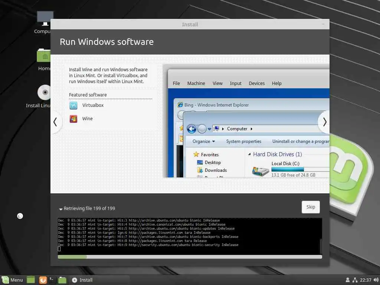Image resolution: width=380 pixels, height=285 pixels.
Task: Open the Files manager from the taskbar
Action: pos(62,280)
